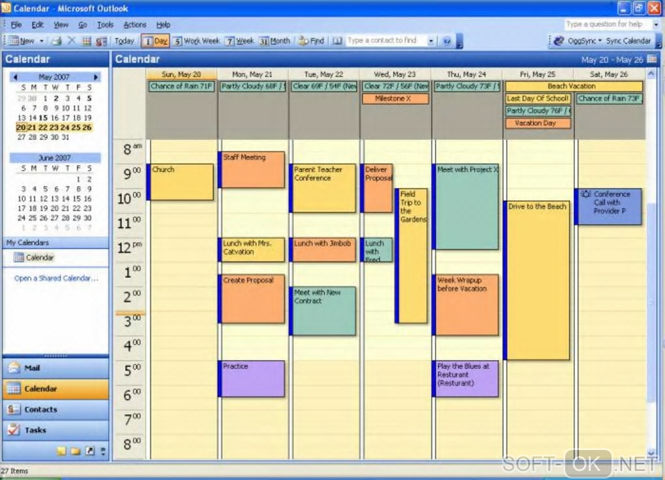Click Open a Shared Calendar link
665x480 pixels.
click(x=56, y=278)
